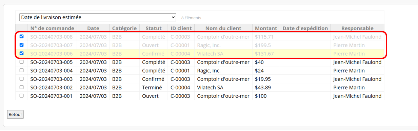Click Pierre Martin in SO-20240703-002 row
418x131 pixels.
349,87
